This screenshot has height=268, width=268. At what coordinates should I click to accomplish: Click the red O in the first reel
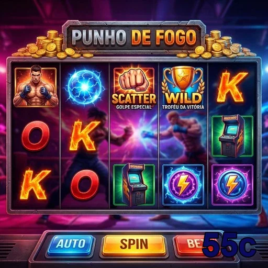click(x=36, y=136)
